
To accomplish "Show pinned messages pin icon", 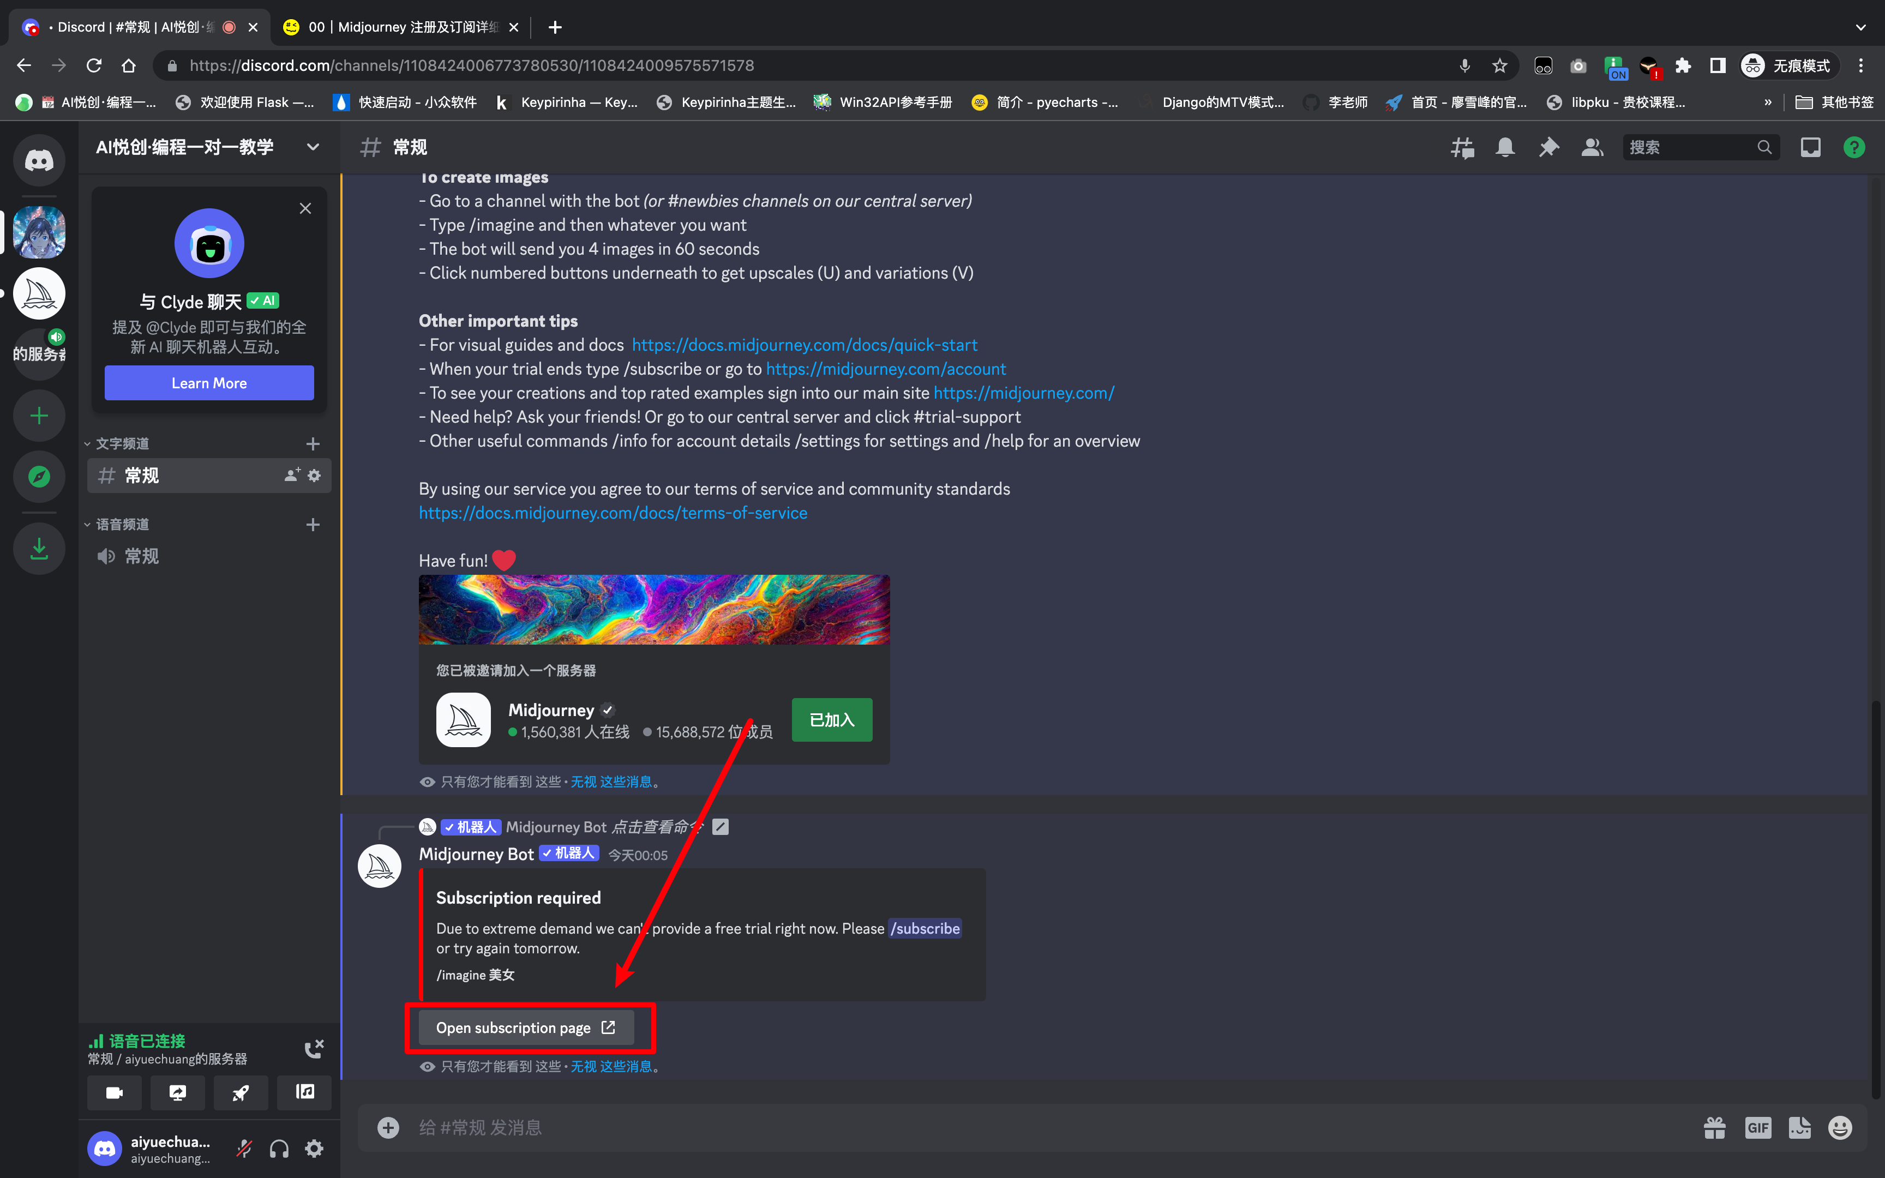I will 1548,147.
